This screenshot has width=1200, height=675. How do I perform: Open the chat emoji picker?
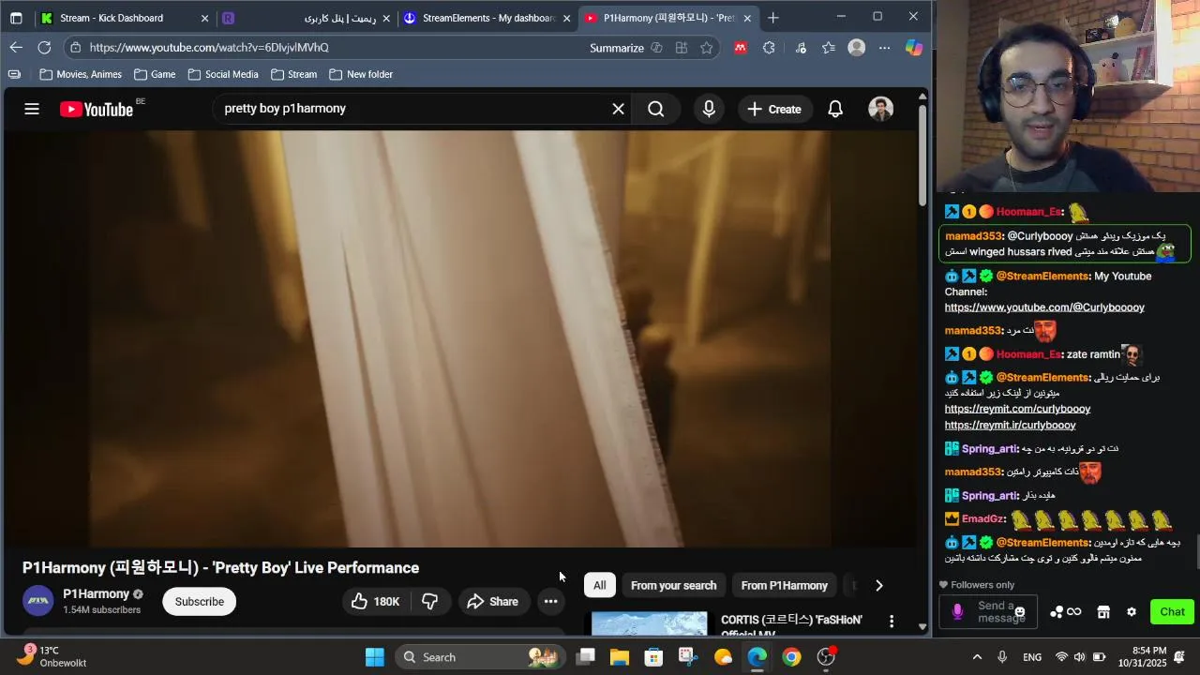1020,612
